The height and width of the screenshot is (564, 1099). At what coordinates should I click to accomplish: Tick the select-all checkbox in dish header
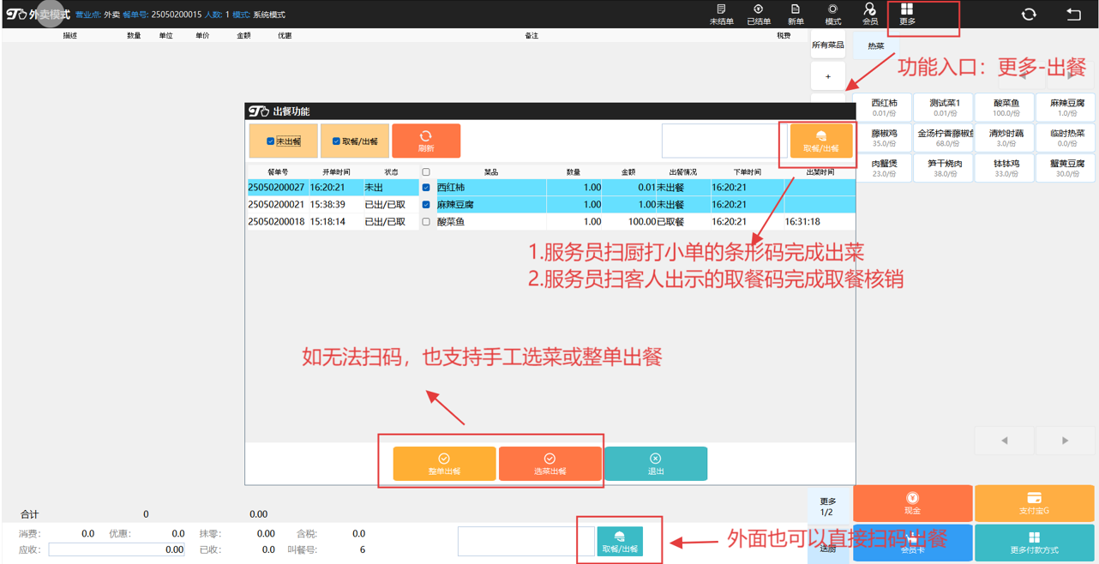426,172
